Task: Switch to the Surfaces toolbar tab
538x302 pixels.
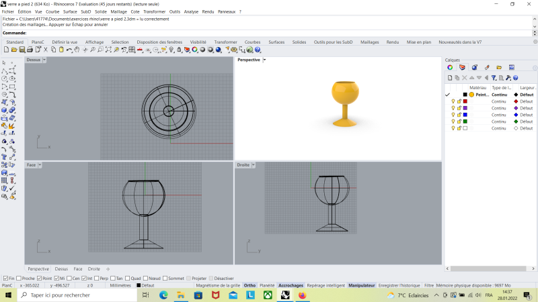Action: (276, 42)
